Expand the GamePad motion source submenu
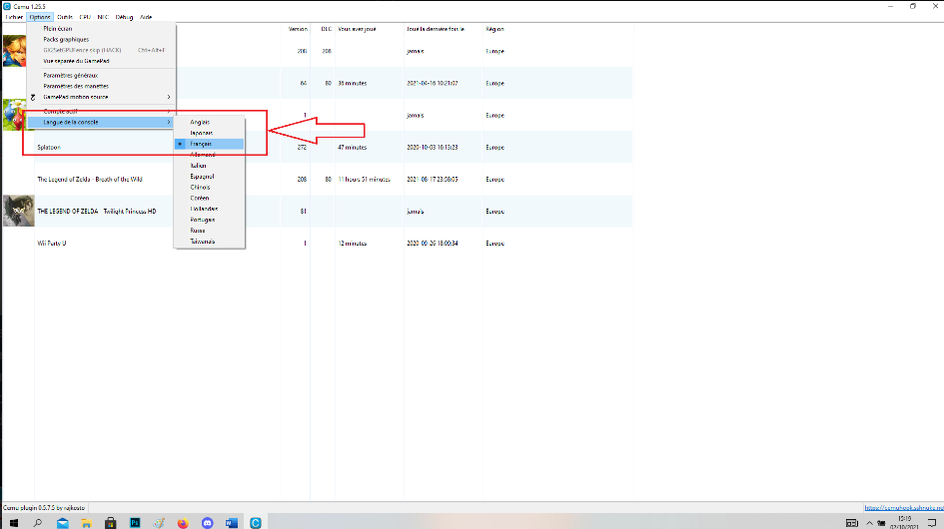This screenshot has width=944, height=529. pos(100,97)
